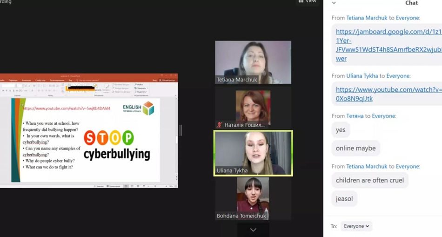Select Bohdana Tomeichuk's video thumbnail

tap(253, 198)
